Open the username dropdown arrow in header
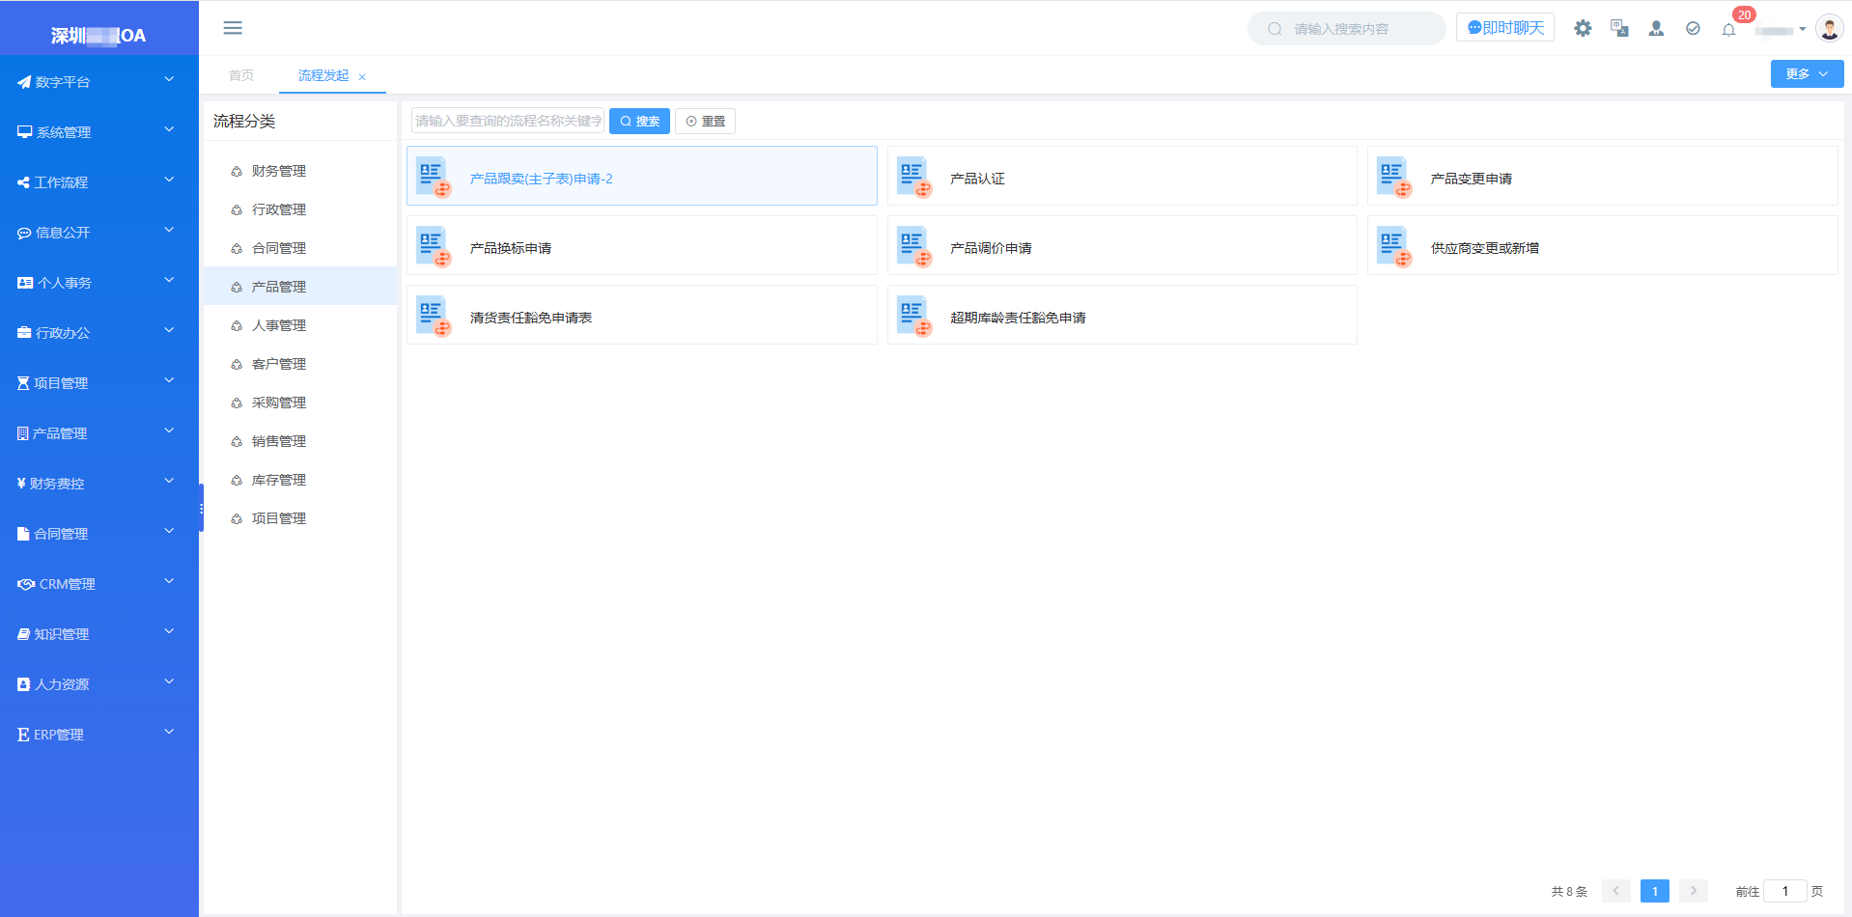Screen dimensions: 1852x917 1802,29
